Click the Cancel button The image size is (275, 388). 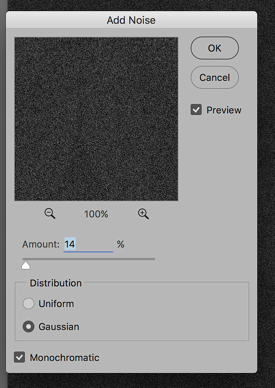[214, 77]
